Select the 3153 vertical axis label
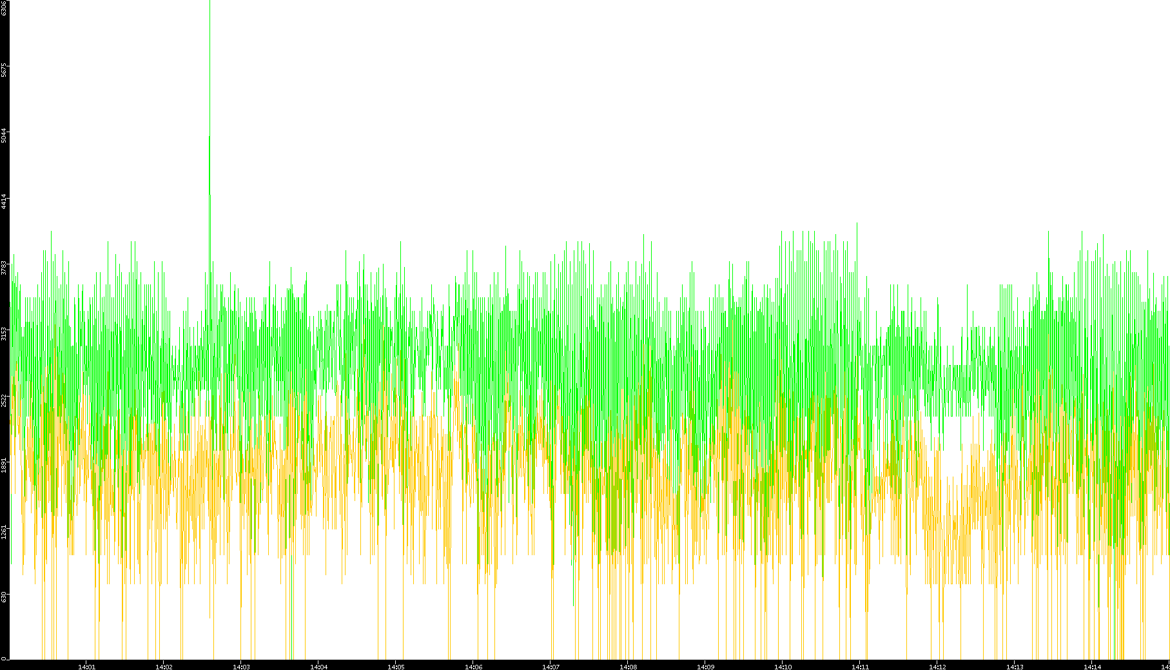This screenshot has height=670, width=1170. click(x=4, y=333)
